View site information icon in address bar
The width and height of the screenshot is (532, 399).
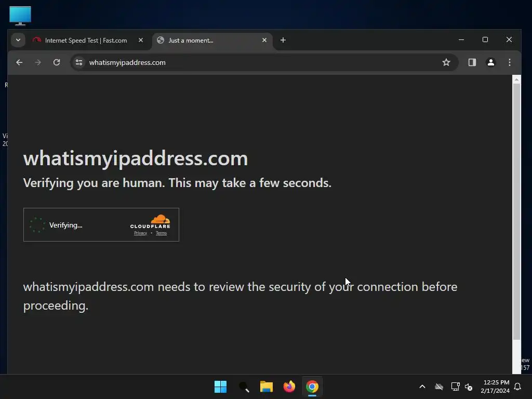(x=79, y=62)
